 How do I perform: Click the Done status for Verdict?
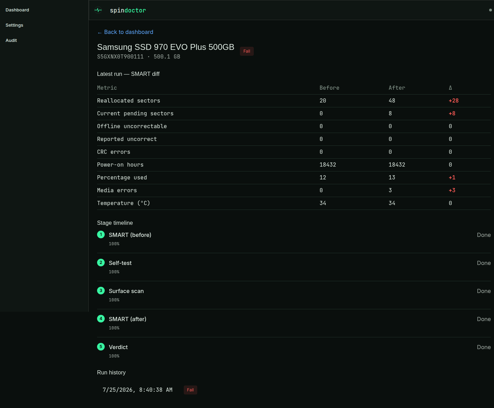pyautogui.click(x=484, y=347)
